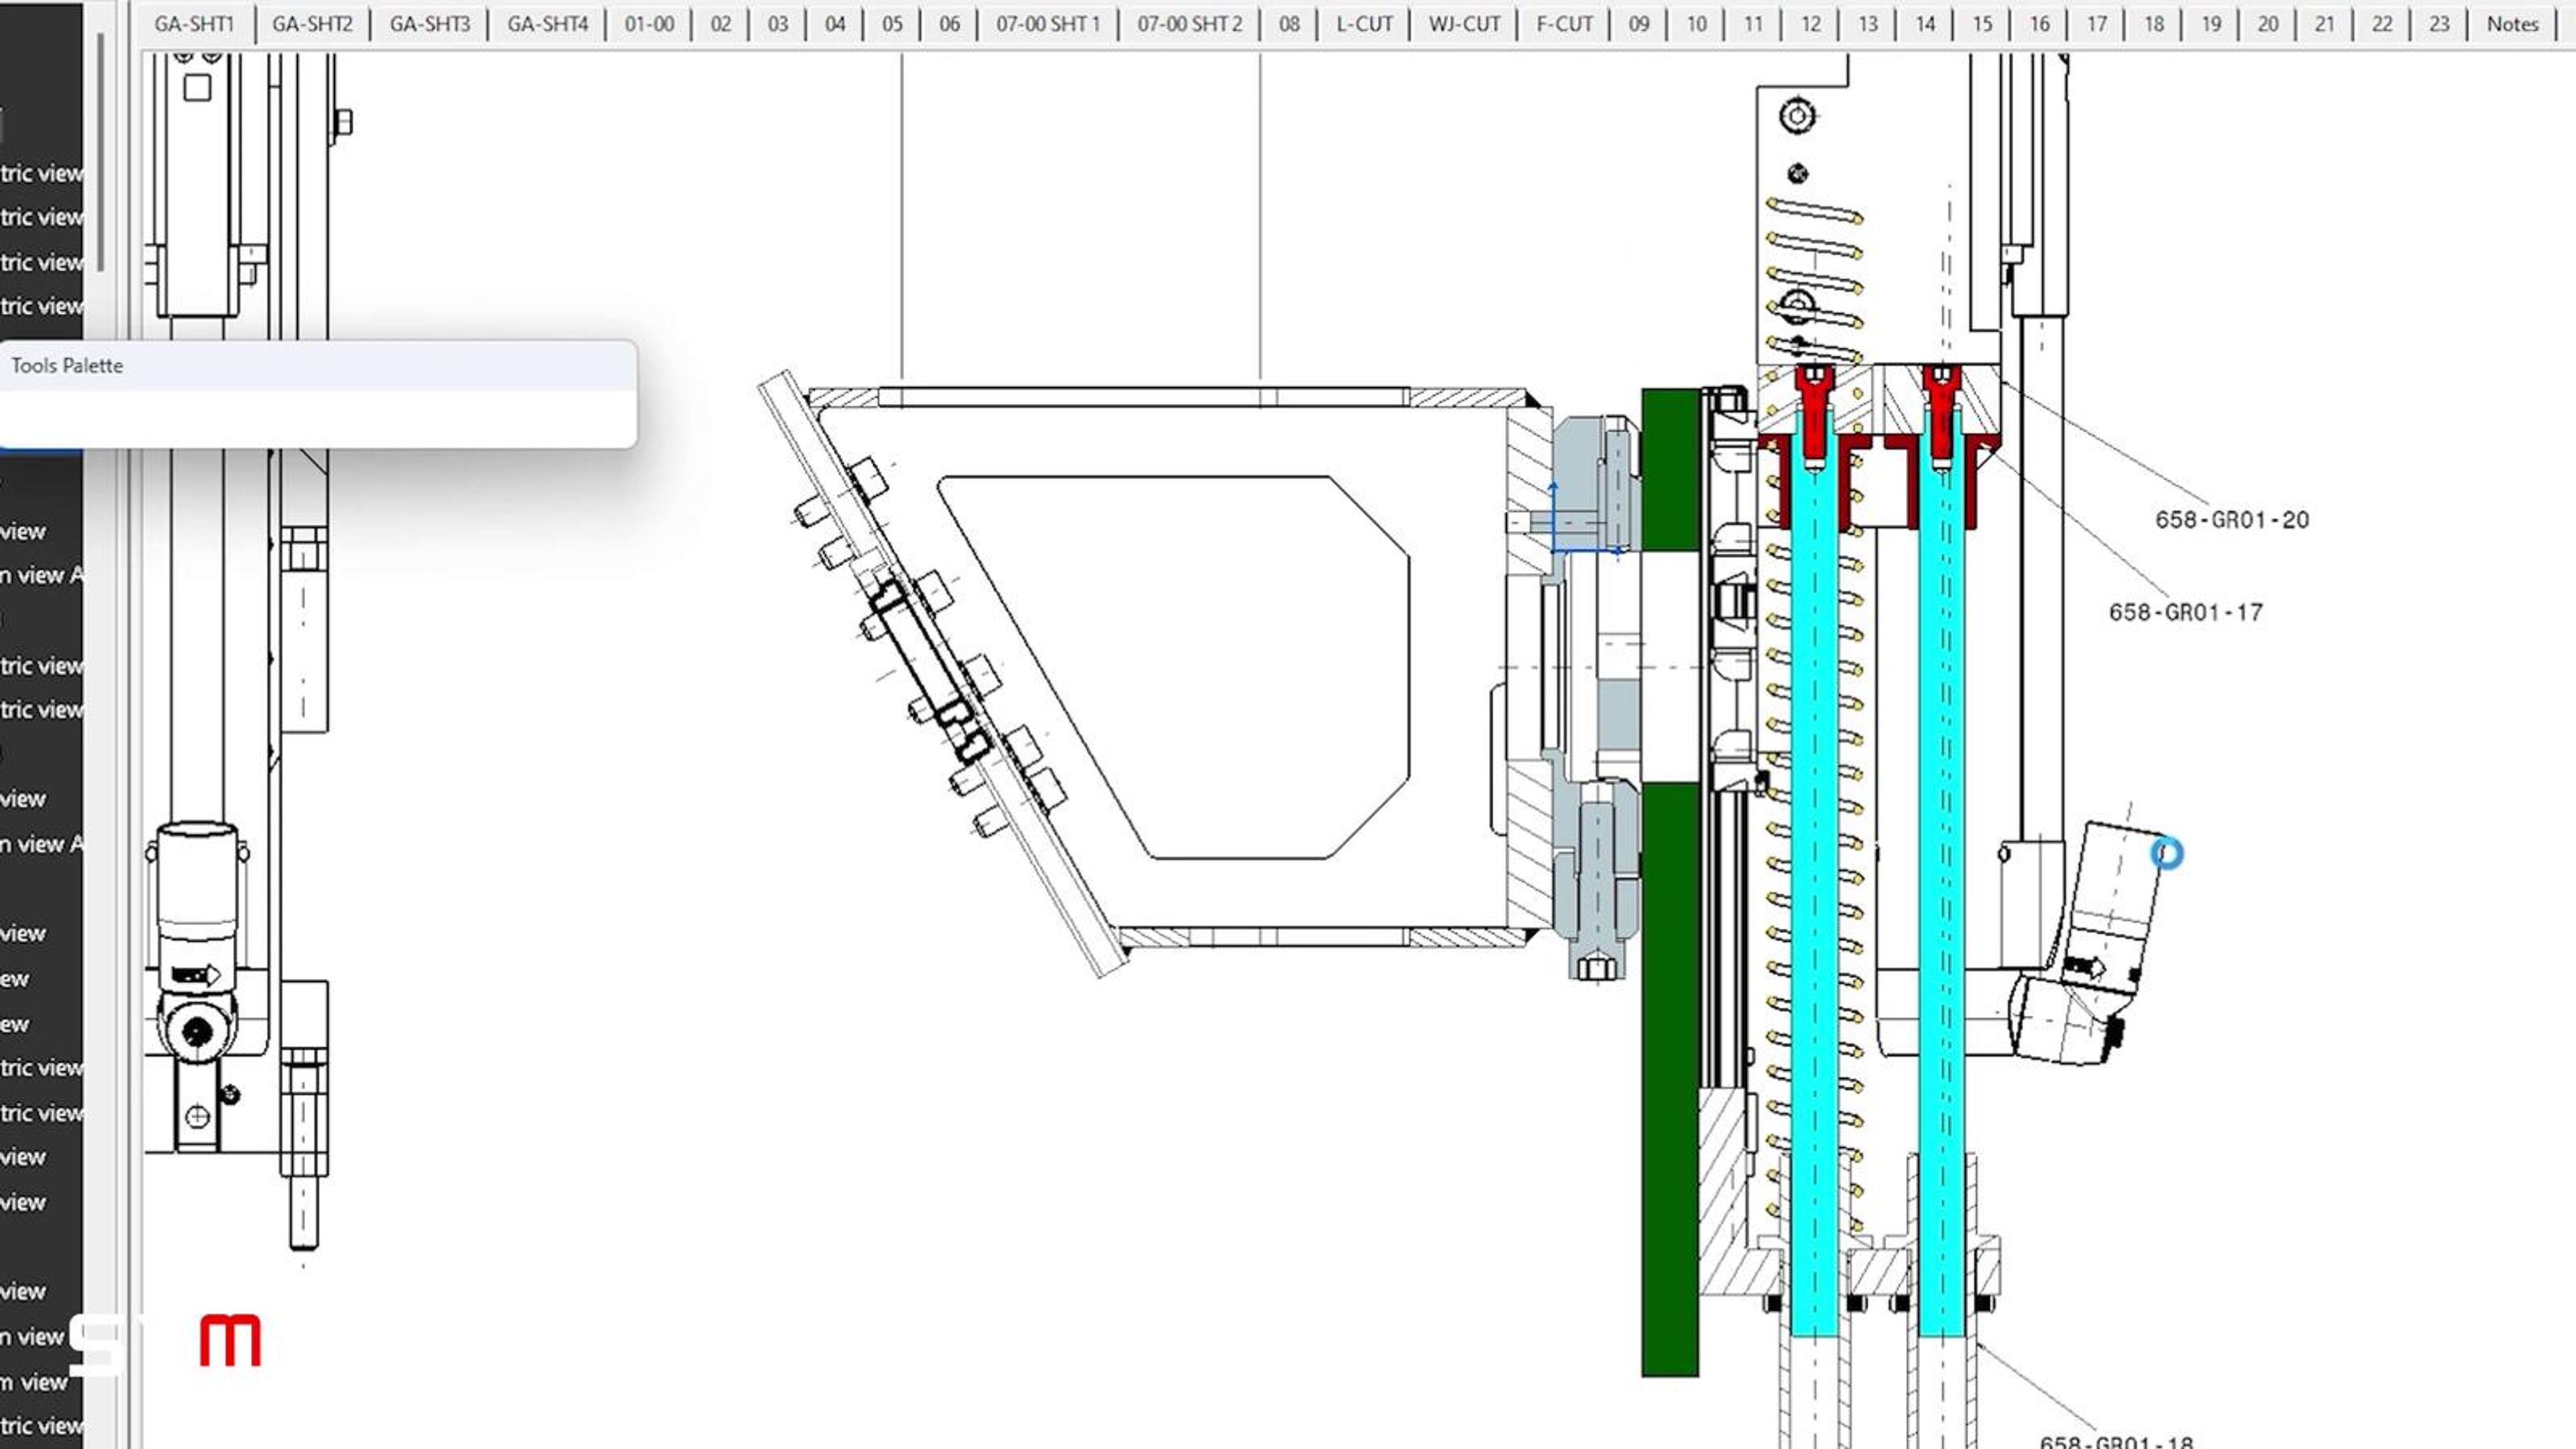2576x1449 pixels.
Task: Open sheet tab 09
Action: (1638, 24)
